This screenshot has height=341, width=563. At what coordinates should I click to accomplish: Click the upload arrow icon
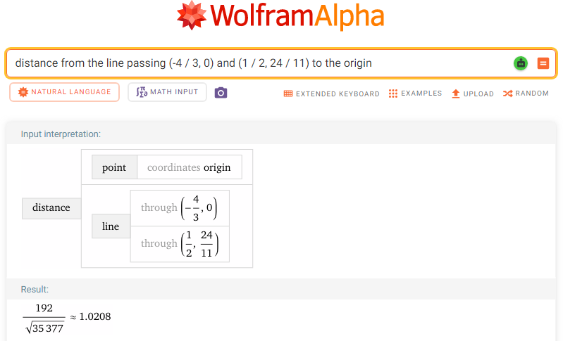[456, 94]
